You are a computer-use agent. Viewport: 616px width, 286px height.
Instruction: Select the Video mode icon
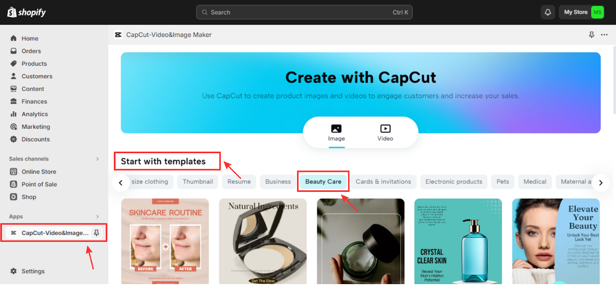click(385, 129)
